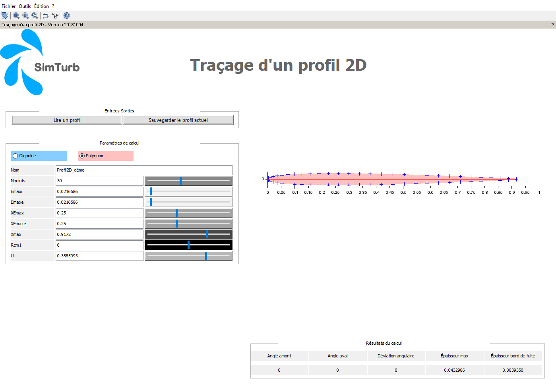
Task: Click the Npoints slider handle
Action: click(180, 181)
